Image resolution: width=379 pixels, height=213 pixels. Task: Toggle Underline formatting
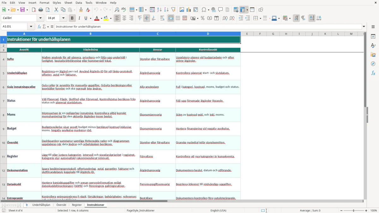click(86, 18)
